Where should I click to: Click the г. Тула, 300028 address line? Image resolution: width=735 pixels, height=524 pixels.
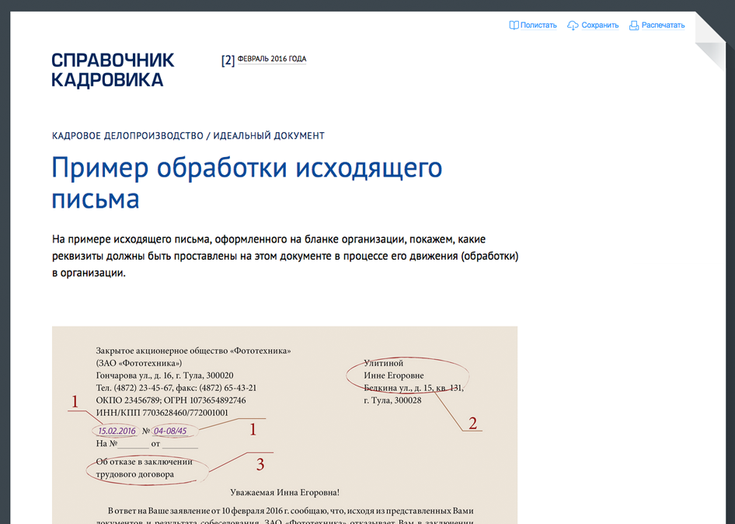(392, 400)
